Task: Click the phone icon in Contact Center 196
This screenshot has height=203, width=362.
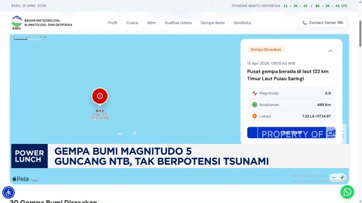Action: coord(304,23)
